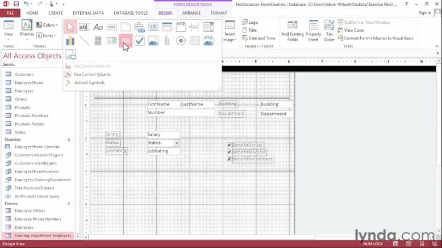This screenshot has height=248, width=442.
Task: Toggle the BenefitRetirement checkbox
Action: (229, 159)
